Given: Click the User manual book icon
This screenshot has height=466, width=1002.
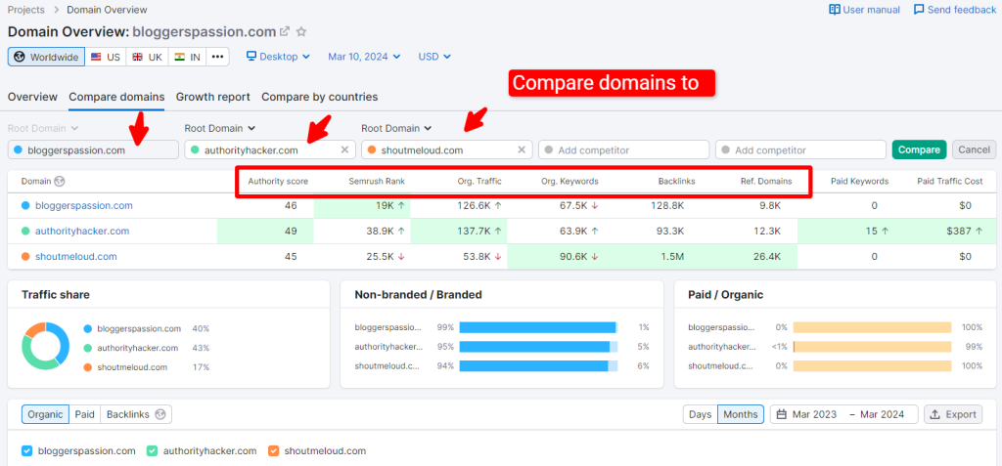Looking at the screenshot, I should click(x=834, y=10).
